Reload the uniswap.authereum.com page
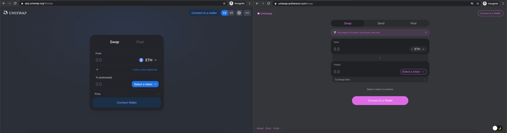 (268, 3)
